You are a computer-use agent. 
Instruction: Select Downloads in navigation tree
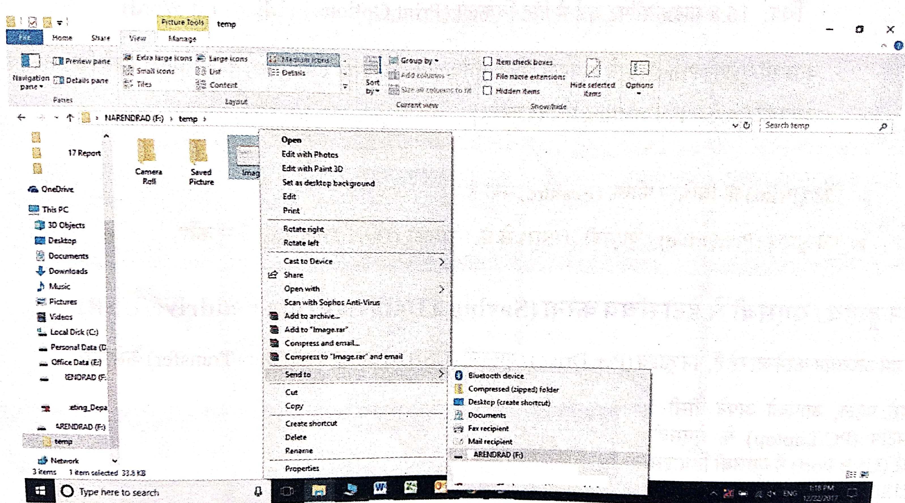point(68,271)
